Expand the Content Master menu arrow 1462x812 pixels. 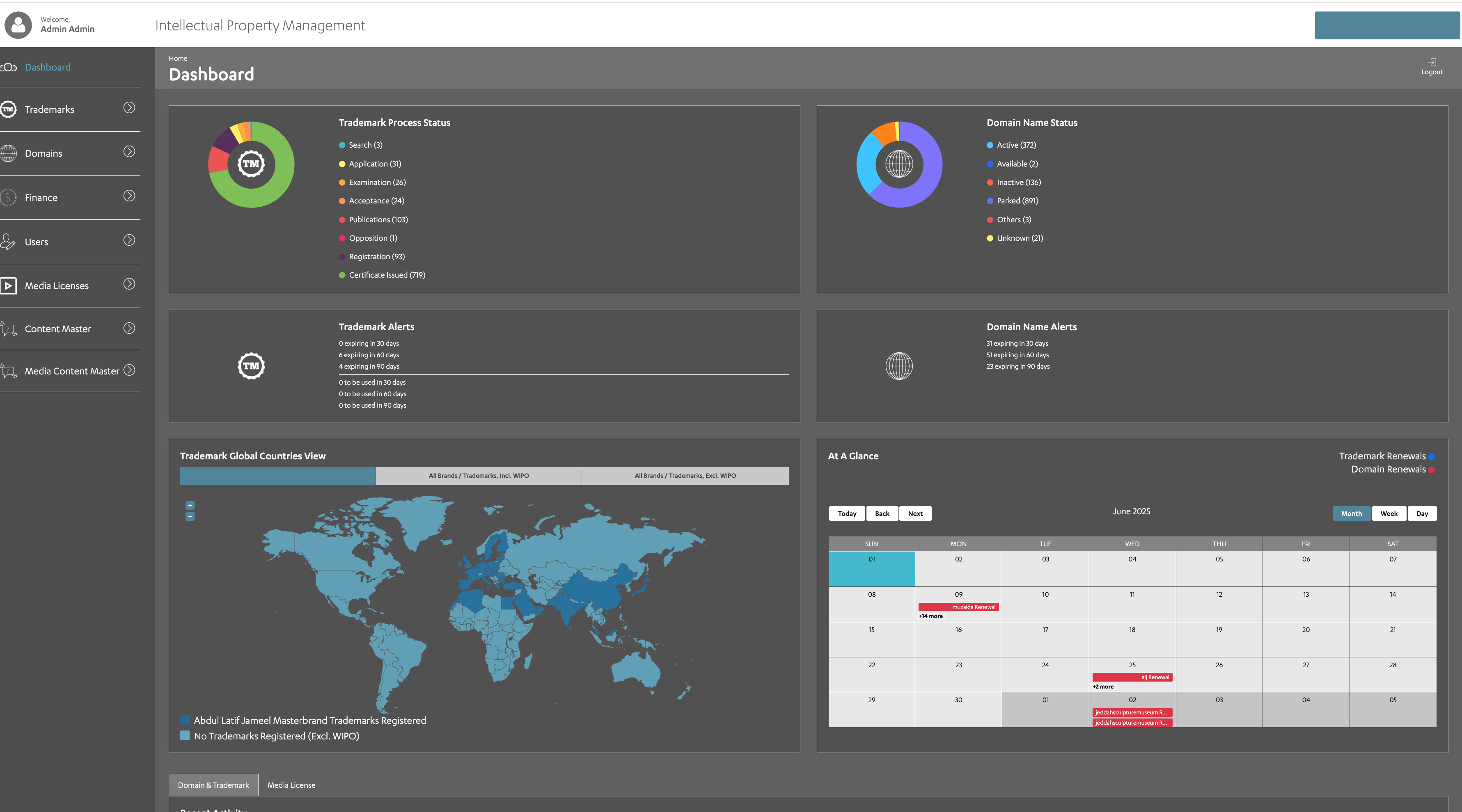pyautogui.click(x=129, y=328)
